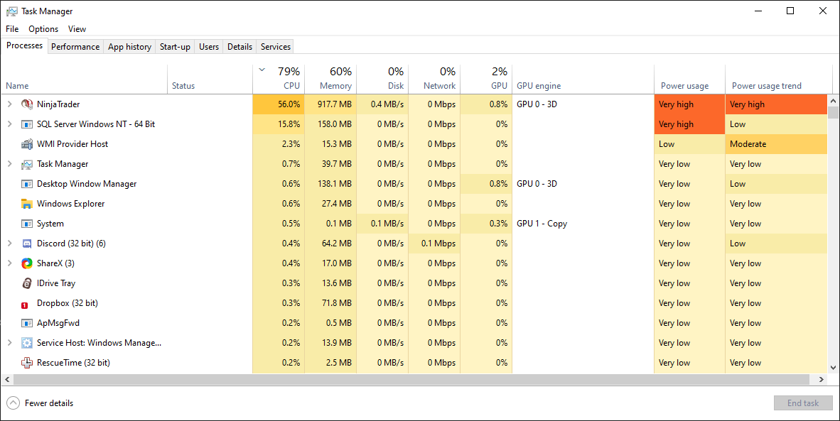Click the ShareX process icon
This screenshot has width=840, height=421.
(x=27, y=263)
